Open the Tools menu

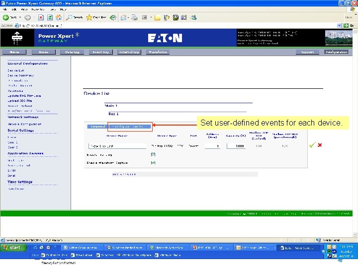click(x=53, y=9)
